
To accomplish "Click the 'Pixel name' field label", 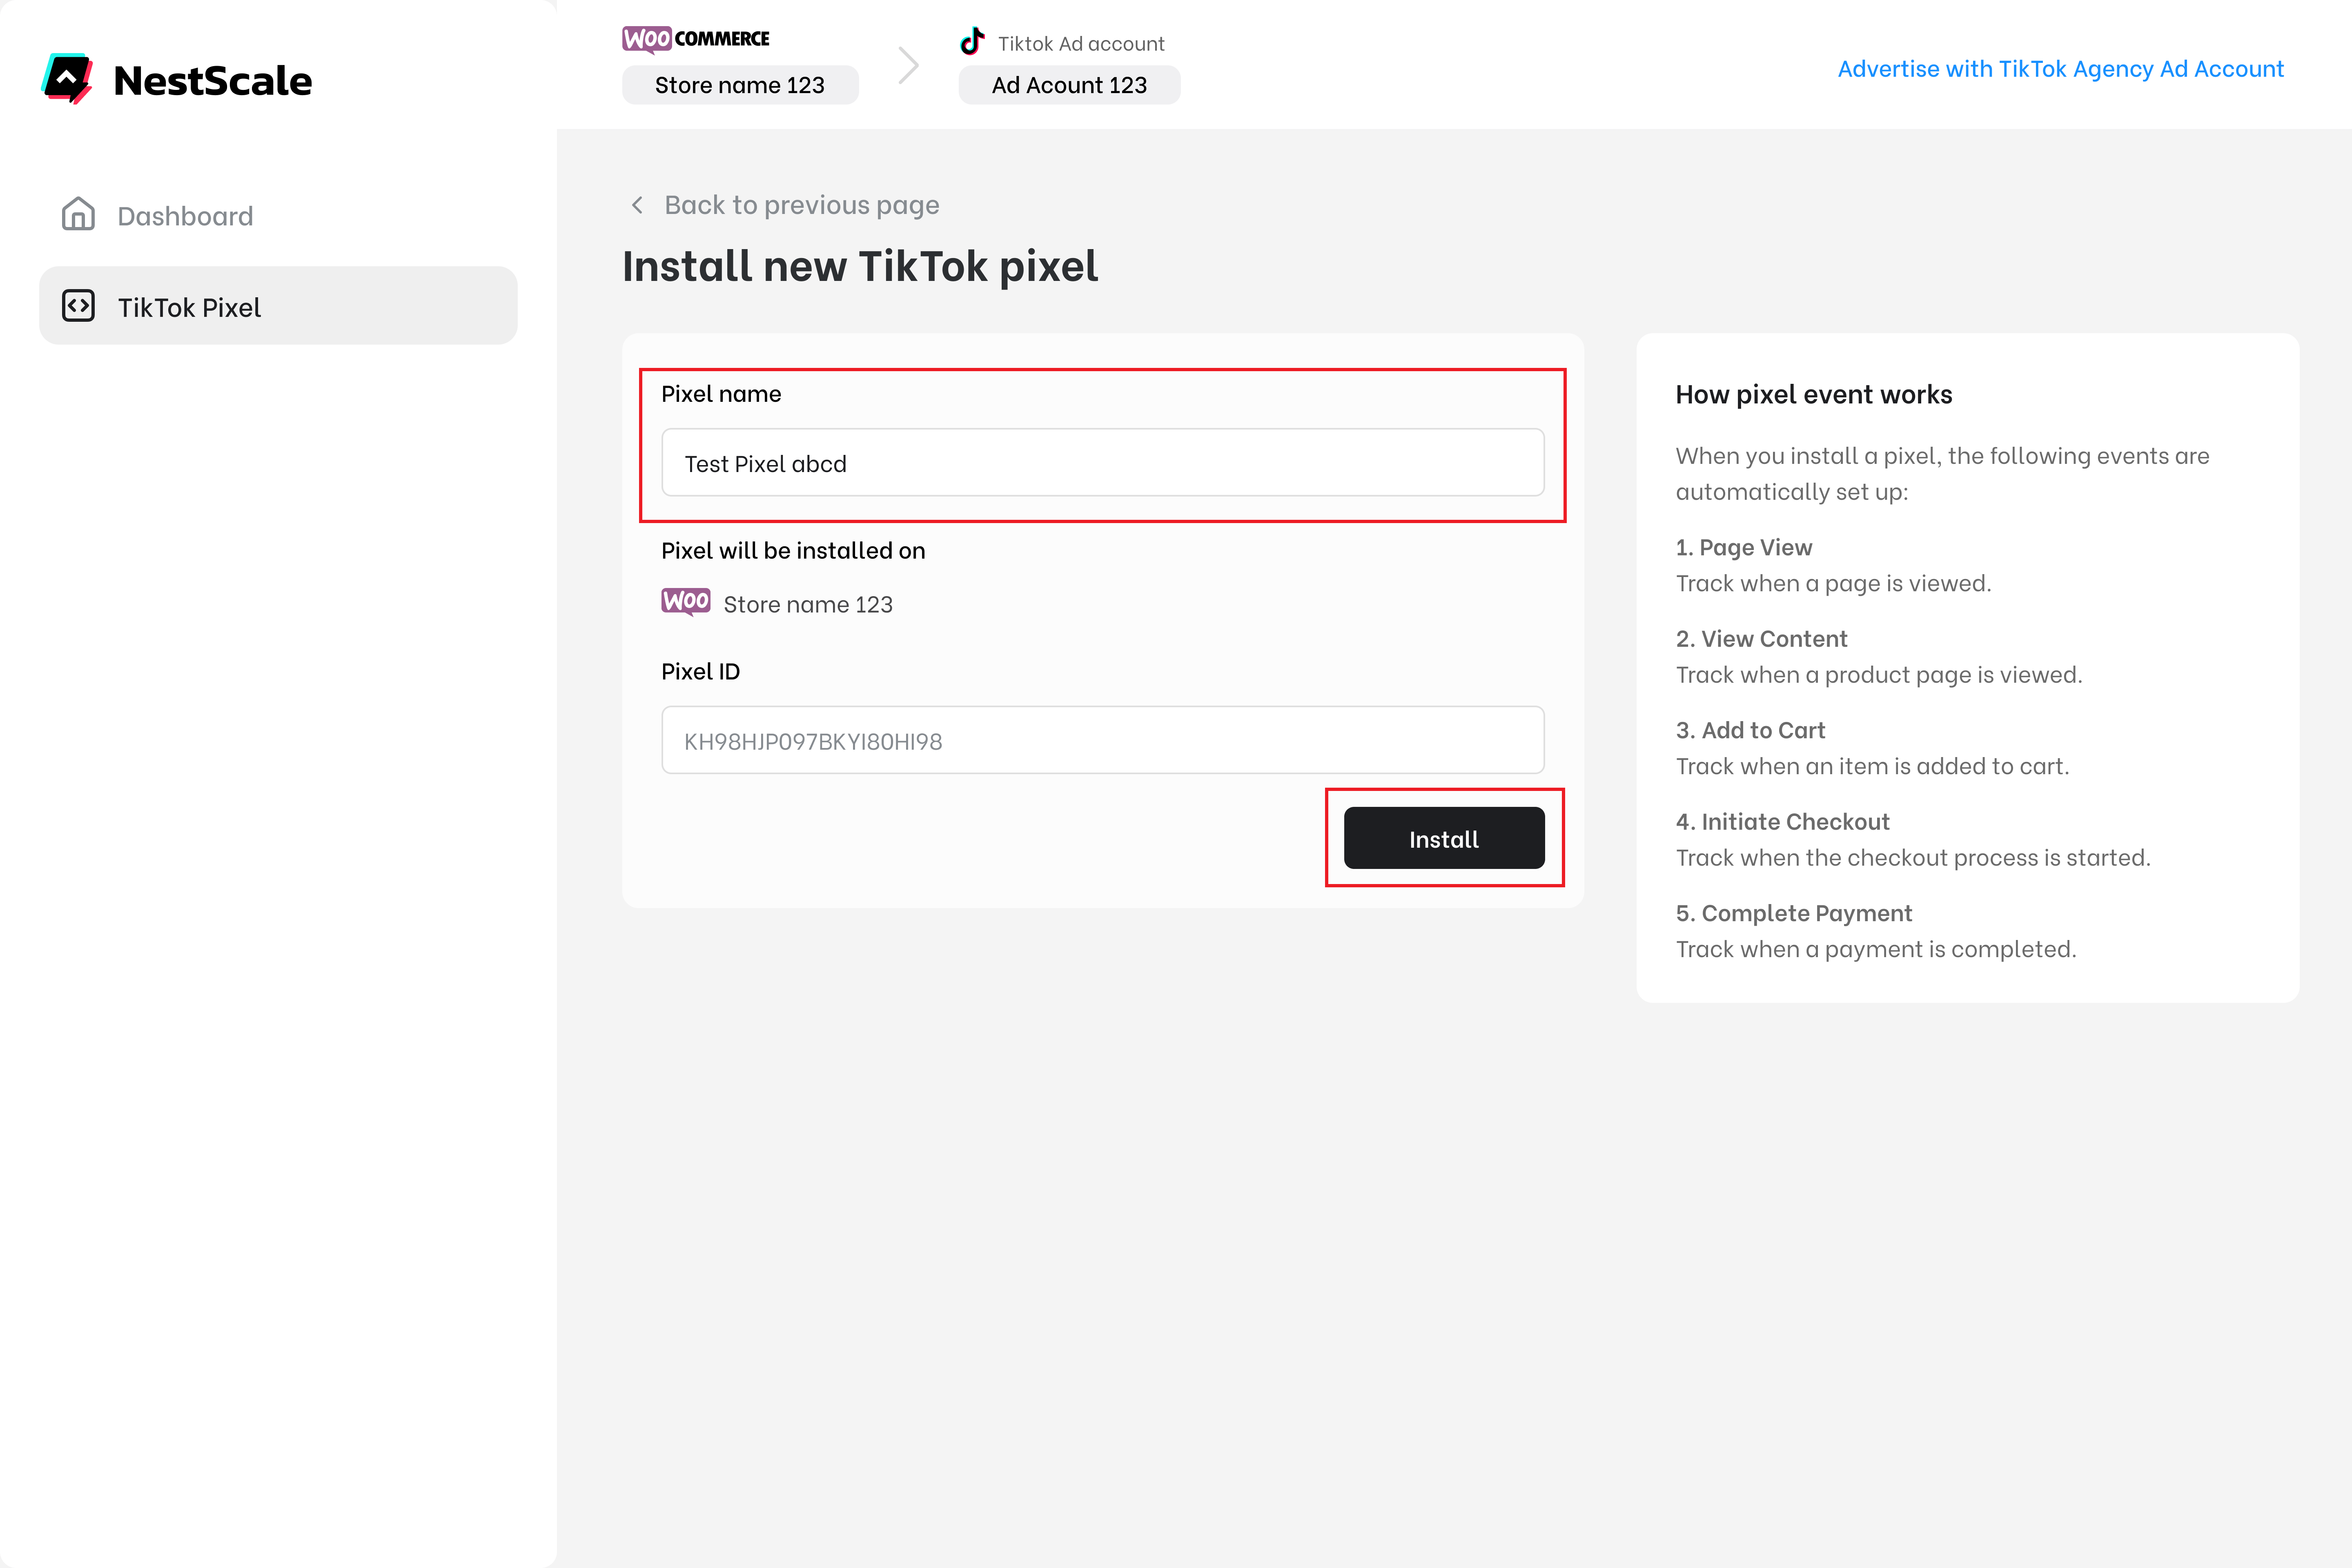I will tap(721, 394).
